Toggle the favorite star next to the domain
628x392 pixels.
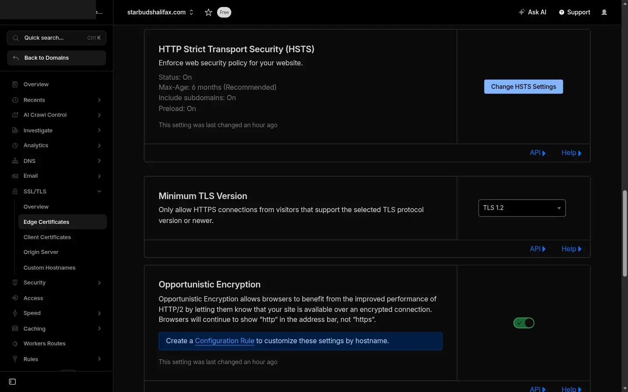pyautogui.click(x=208, y=12)
